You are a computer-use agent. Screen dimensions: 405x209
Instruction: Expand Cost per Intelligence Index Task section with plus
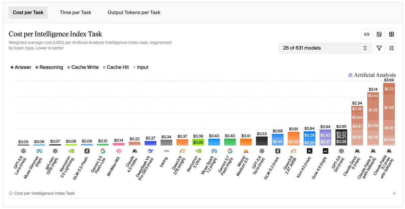click(394, 193)
